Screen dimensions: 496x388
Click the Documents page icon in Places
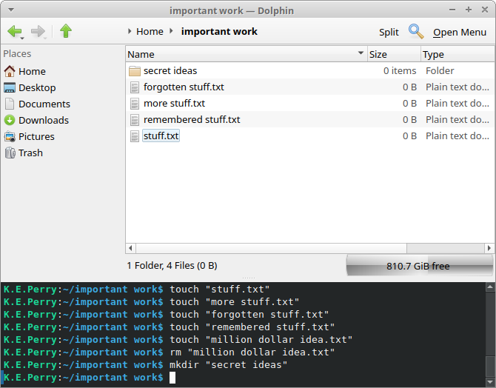tap(10, 104)
